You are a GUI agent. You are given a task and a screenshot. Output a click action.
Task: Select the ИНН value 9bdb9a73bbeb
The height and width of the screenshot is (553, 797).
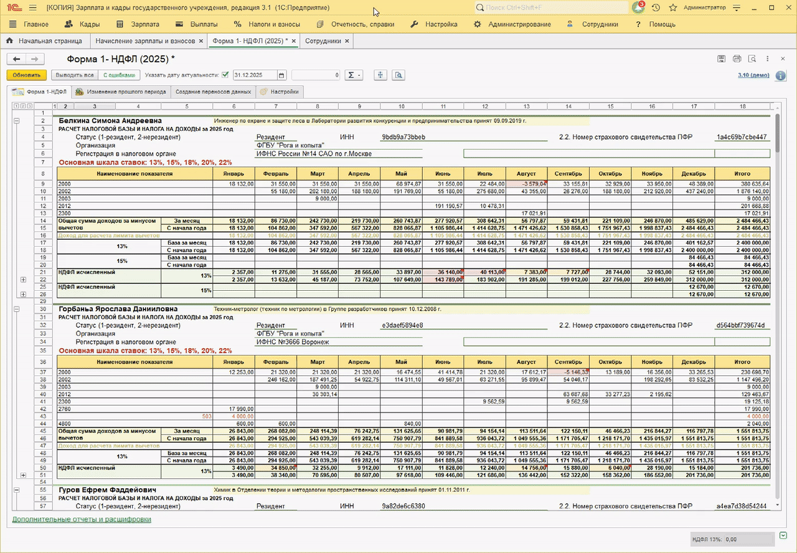pyautogui.click(x=403, y=137)
